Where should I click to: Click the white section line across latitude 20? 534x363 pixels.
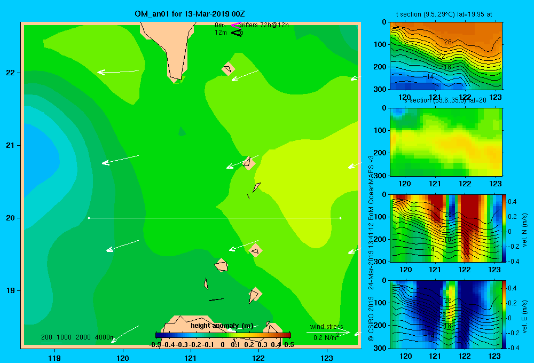pos(215,218)
